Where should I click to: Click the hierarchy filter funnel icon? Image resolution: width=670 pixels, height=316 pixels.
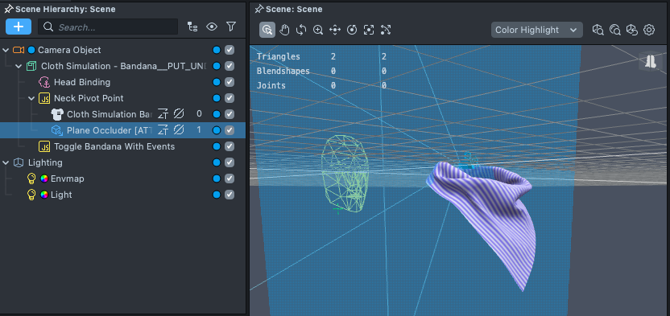pos(231,27)
